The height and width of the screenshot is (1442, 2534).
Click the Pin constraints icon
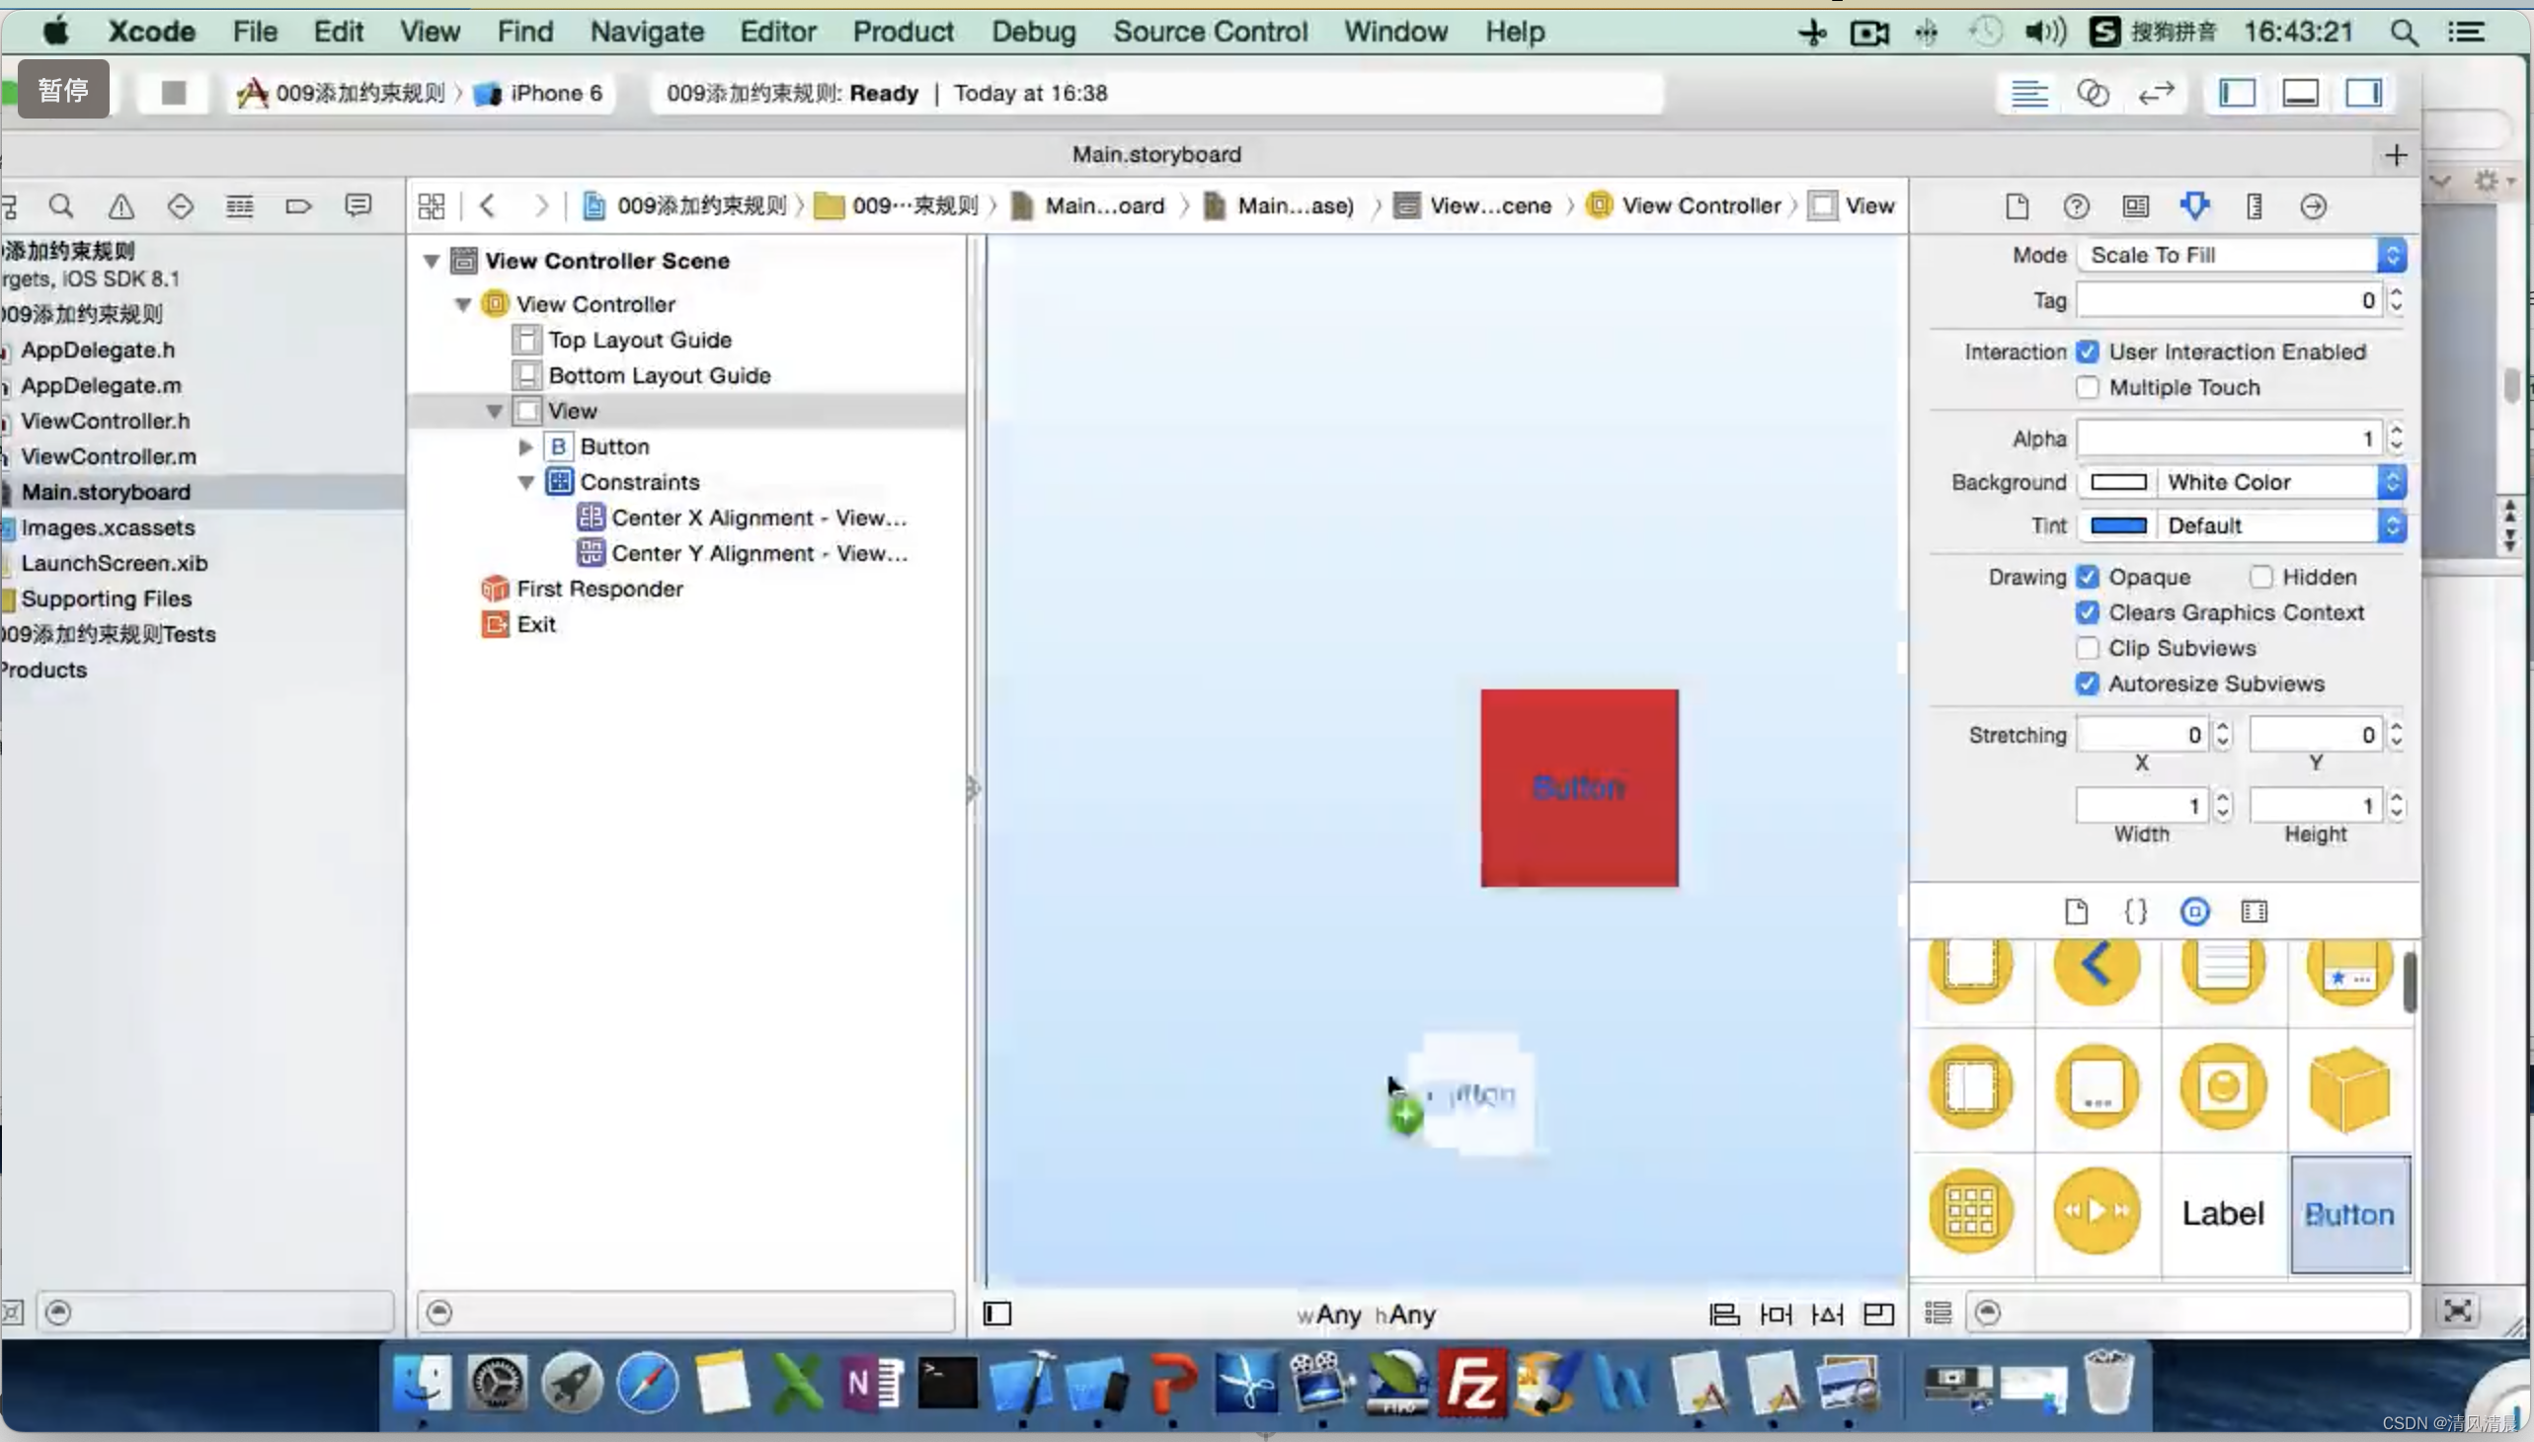click(x=1777, y=1315)
